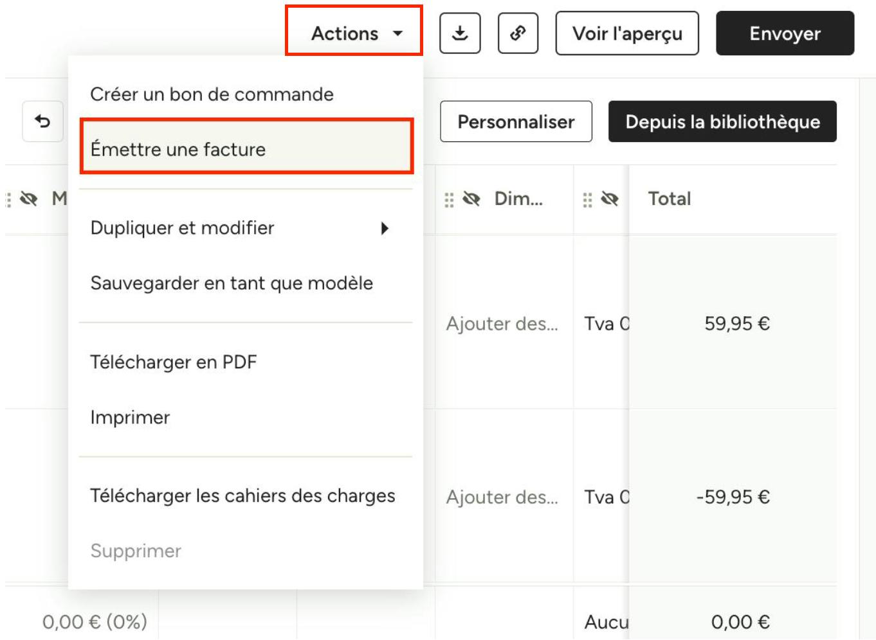The height and width of the screenshot is (640, 876).
Task: Choose Créer un bon de commande
Action: (x=212, y=94)
